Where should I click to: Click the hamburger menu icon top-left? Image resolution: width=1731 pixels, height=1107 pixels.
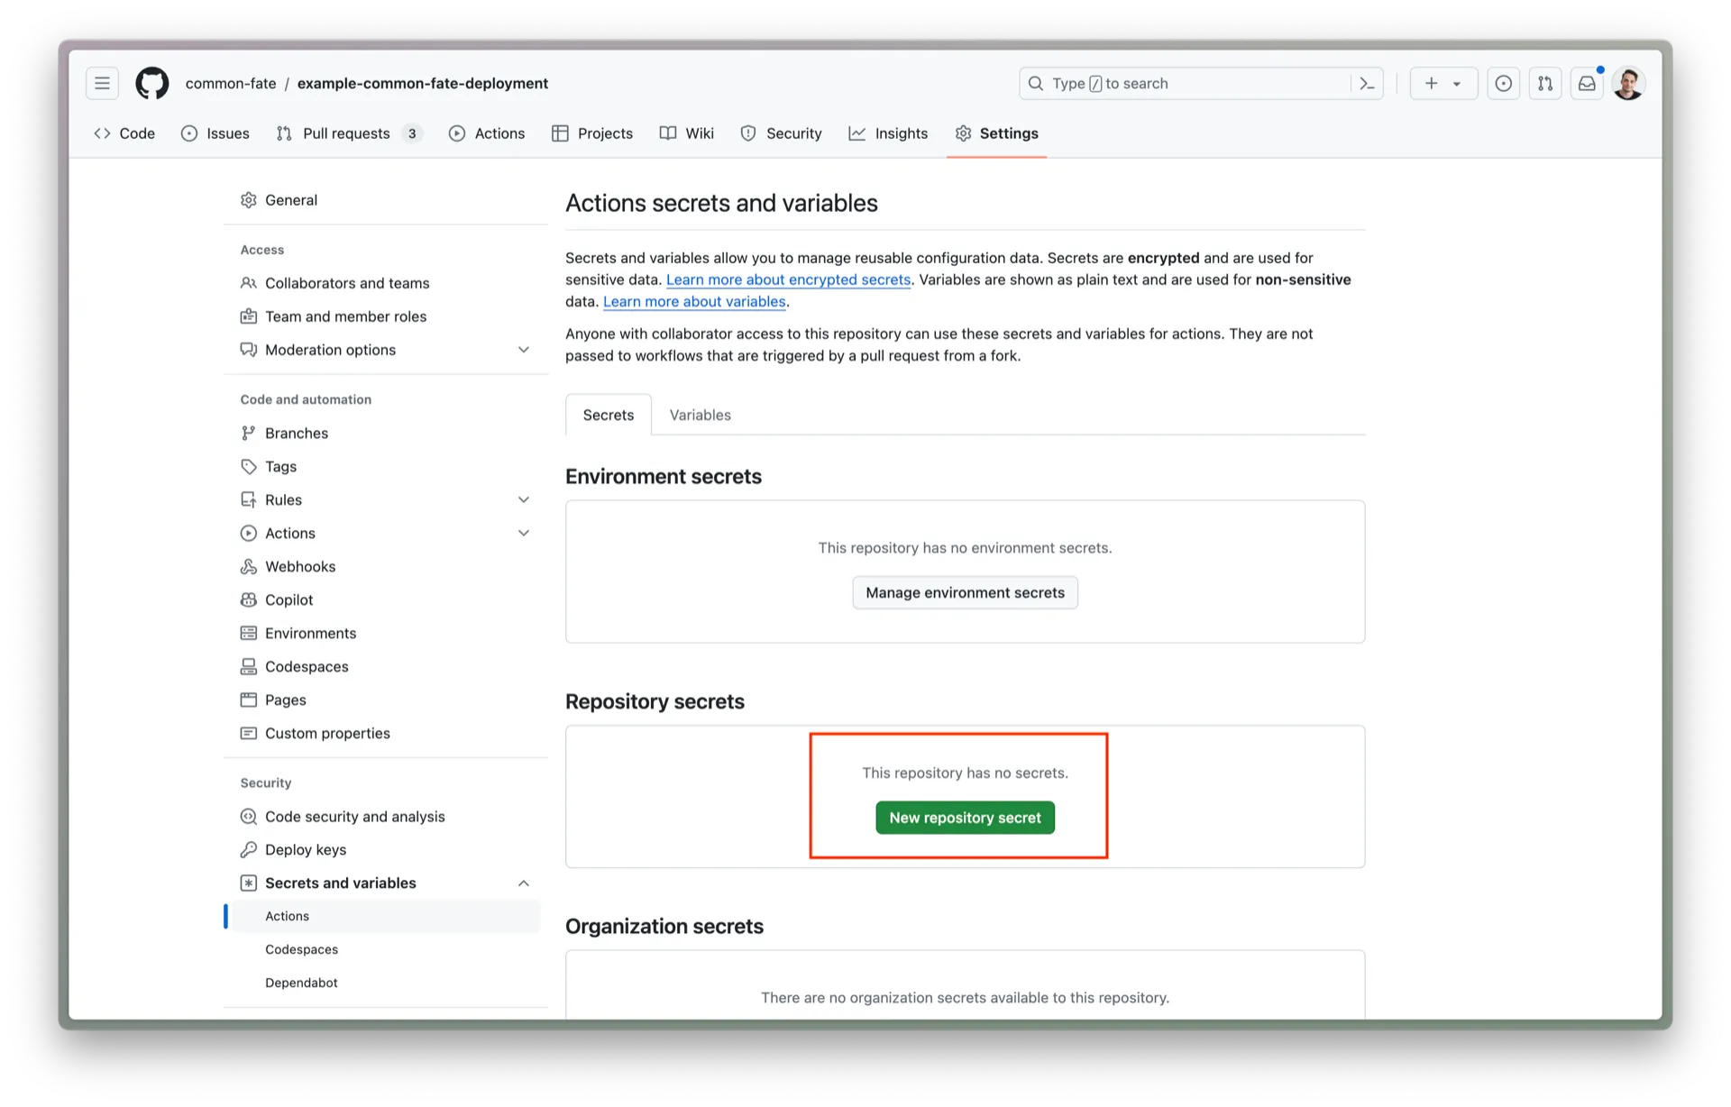click(101, 83)
